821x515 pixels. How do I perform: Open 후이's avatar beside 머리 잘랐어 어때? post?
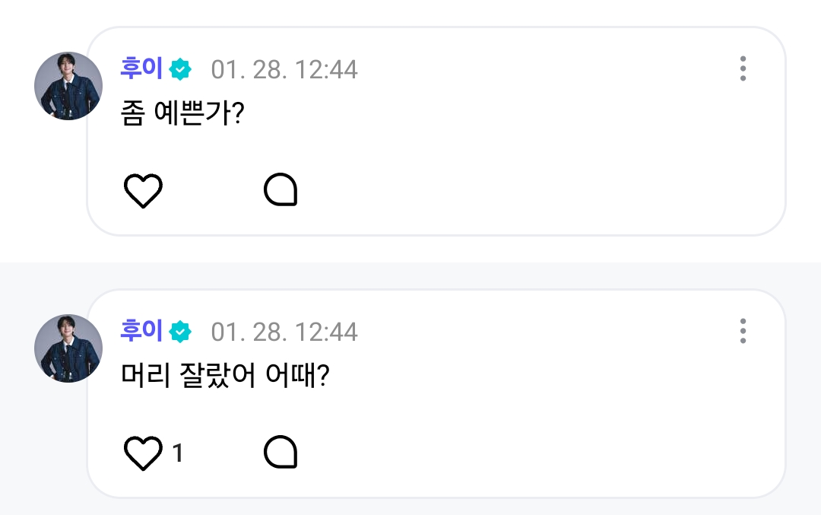click(x=68, y=348)
